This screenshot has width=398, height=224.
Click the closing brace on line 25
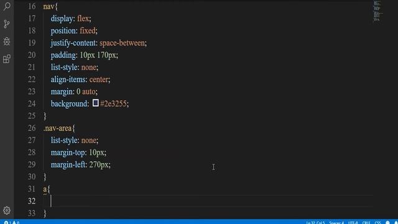tap(45, 116)
